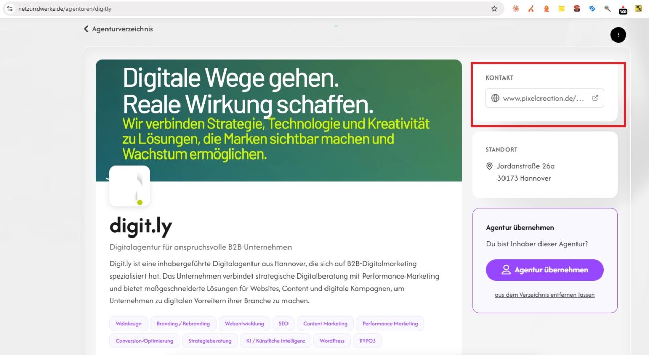Select the WordPress tag
649x355 pixels.
[332, 341]
